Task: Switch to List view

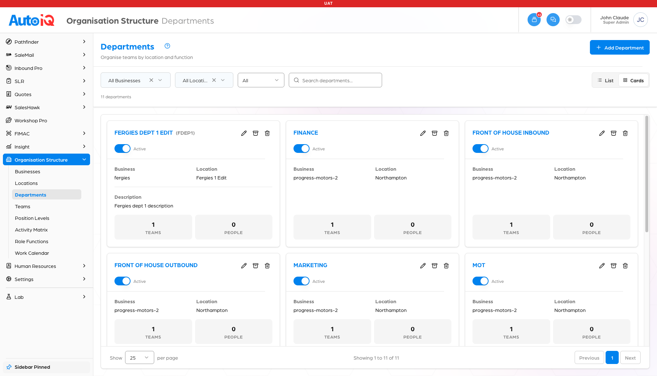Action: (606, 80)
